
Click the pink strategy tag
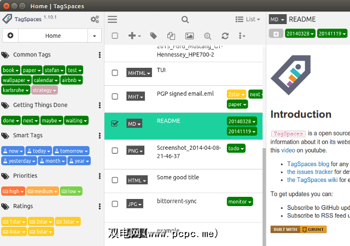tap(44, 90)
